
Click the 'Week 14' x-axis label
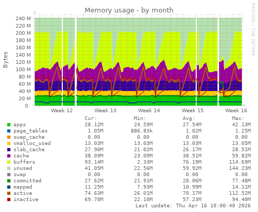pos(149,111)
